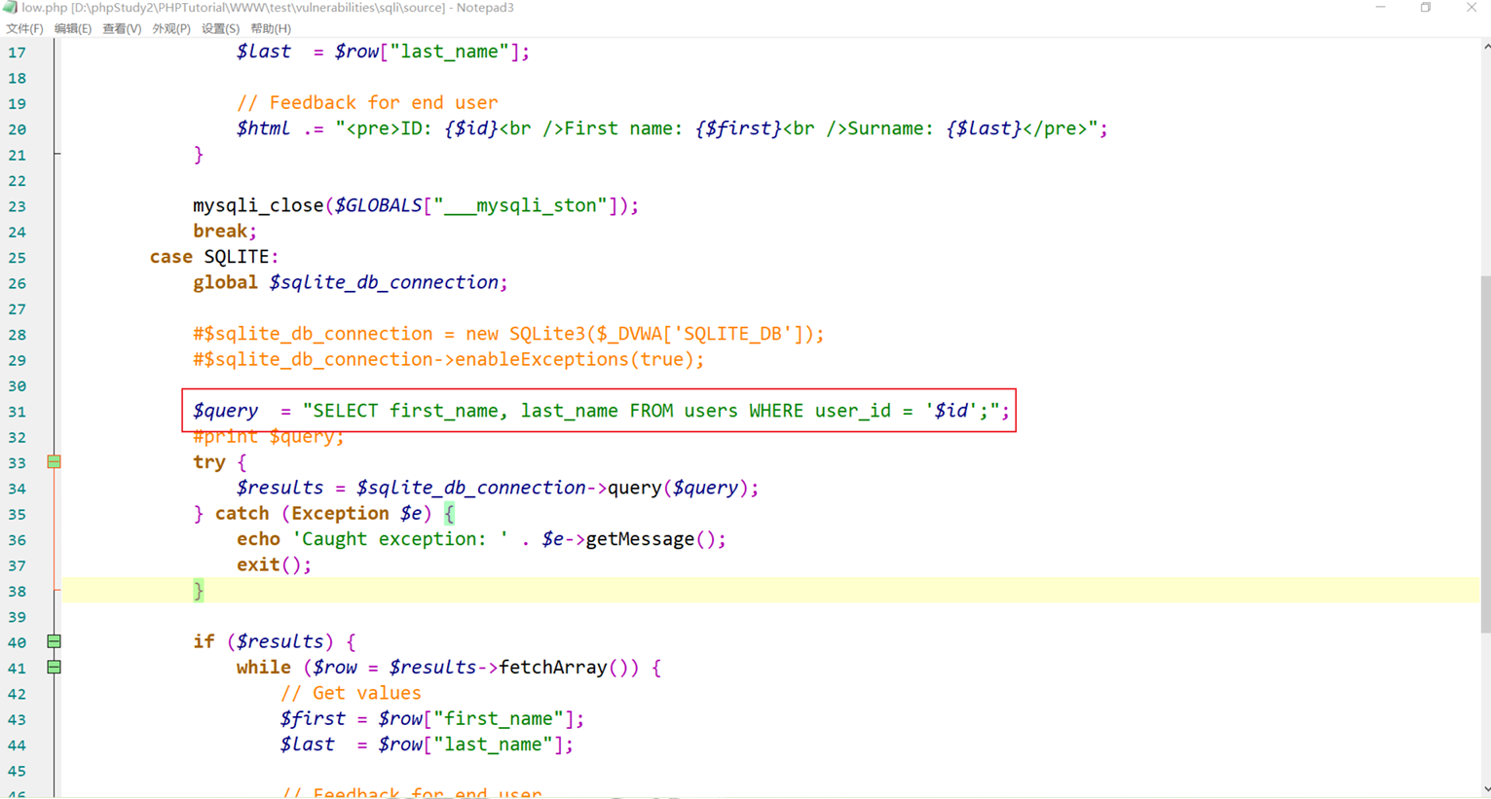The width and height of the screenshot is (1491, 799).
Task: Open the 文件(F) menu
Action: pyautogui.click(x=24, y=29)
